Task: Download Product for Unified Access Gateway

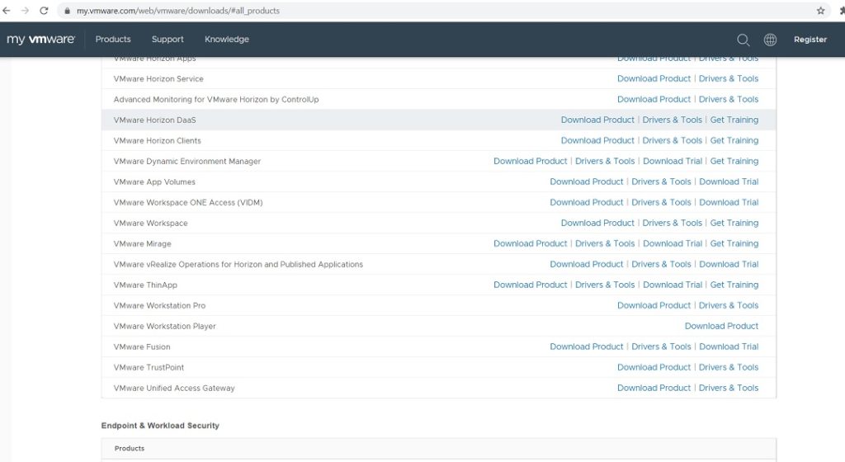Action: (x=654, y=388)
